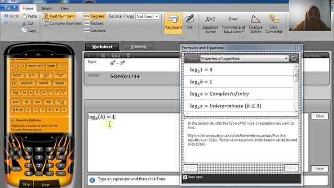Click the x squared key on pad

pyautogui.click(x=44, y=92)
